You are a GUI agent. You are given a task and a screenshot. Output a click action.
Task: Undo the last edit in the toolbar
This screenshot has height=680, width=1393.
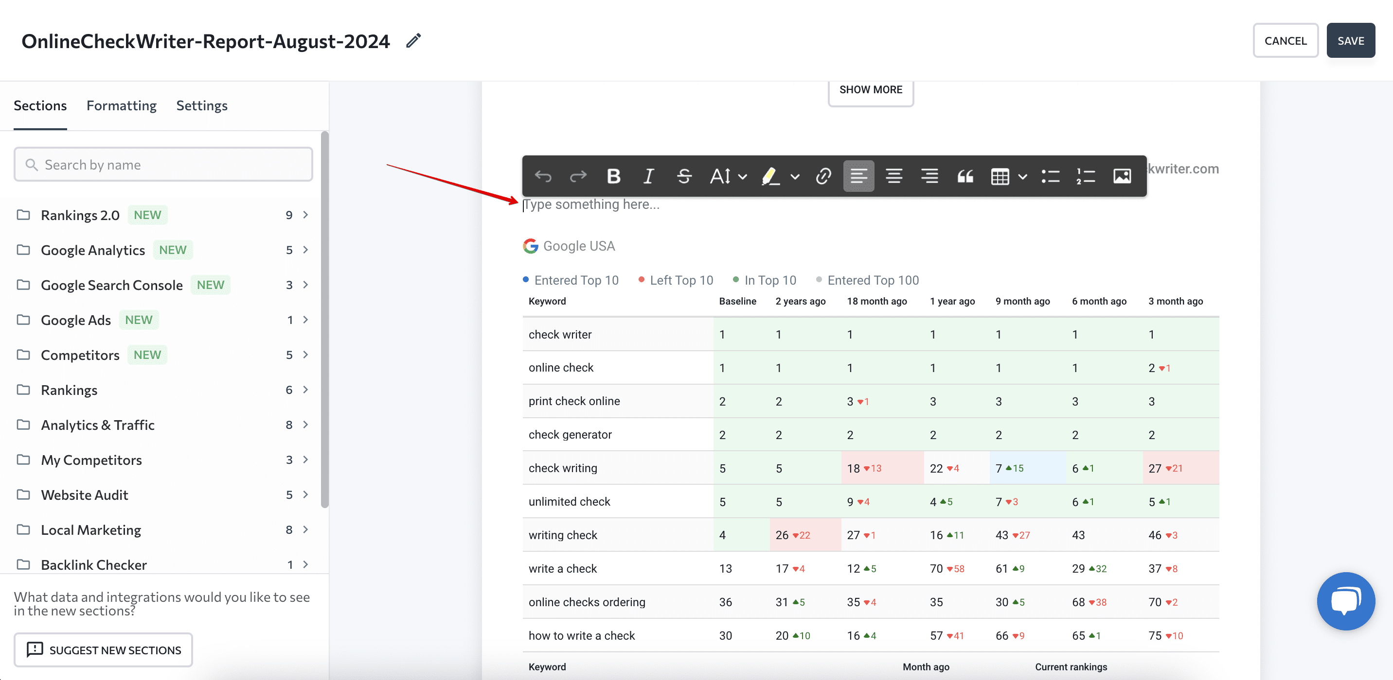point(542,176)
